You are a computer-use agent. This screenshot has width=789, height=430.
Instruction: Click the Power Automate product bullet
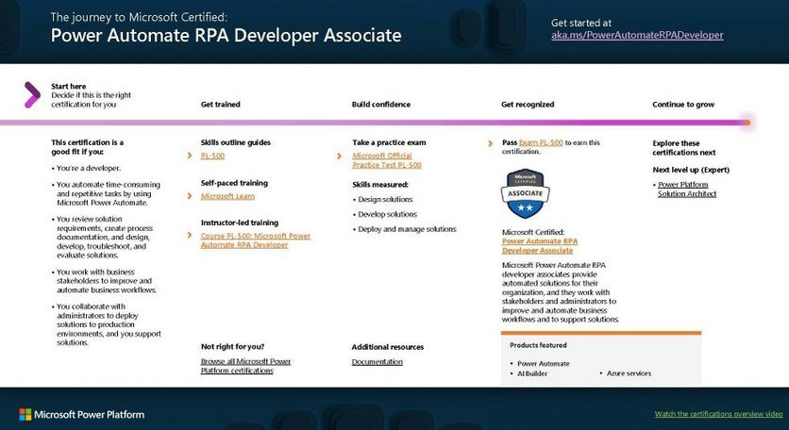[540, 364]
